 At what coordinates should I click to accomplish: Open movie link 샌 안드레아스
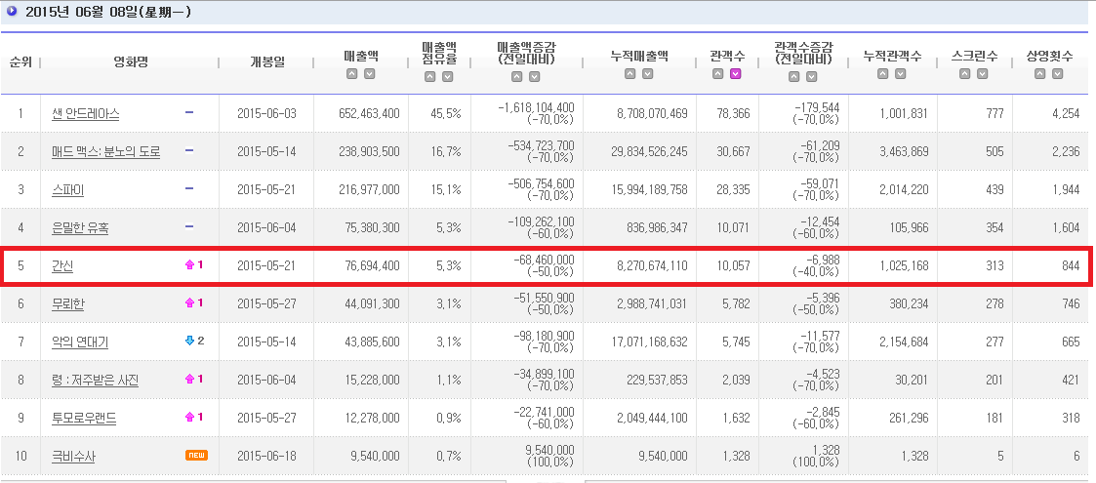86,113
